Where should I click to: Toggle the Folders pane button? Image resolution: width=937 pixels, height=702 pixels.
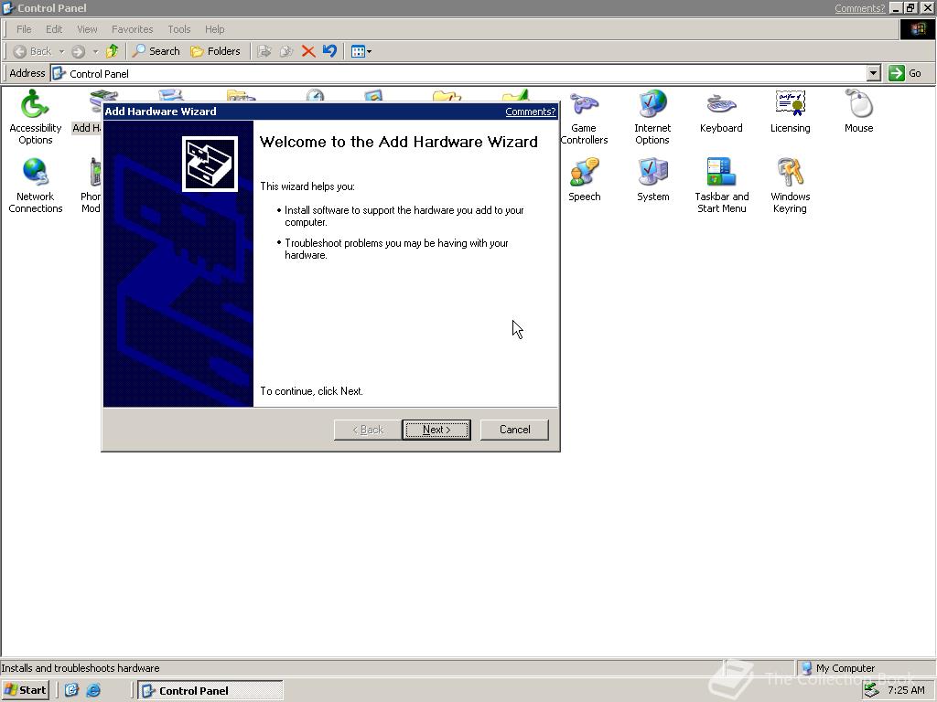[x=215, y=51]
